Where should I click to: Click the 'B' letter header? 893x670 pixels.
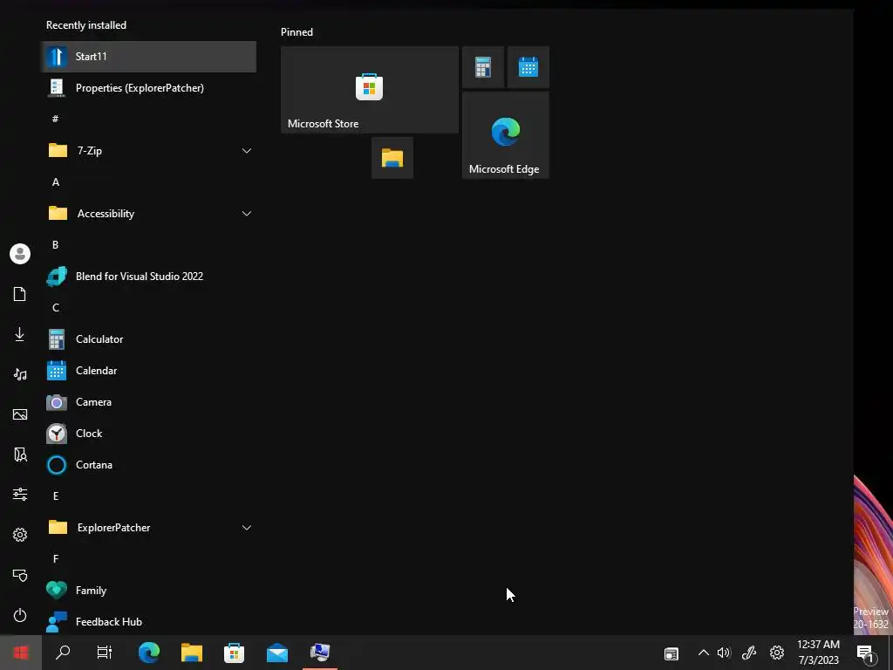coord(55,245)
